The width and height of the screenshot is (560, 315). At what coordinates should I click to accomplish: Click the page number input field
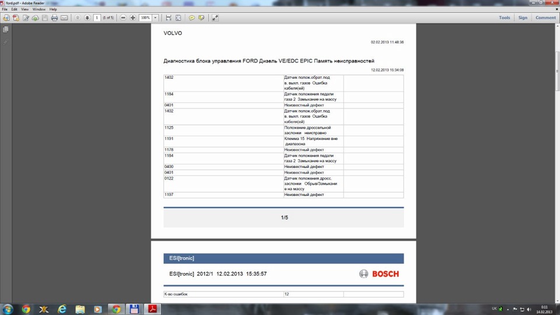click(x=97, y=18)
